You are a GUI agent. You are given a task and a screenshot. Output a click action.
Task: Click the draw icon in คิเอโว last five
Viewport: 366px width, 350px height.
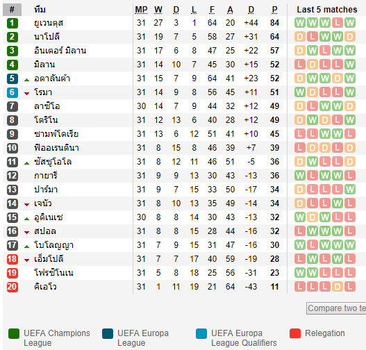(338, 287)
